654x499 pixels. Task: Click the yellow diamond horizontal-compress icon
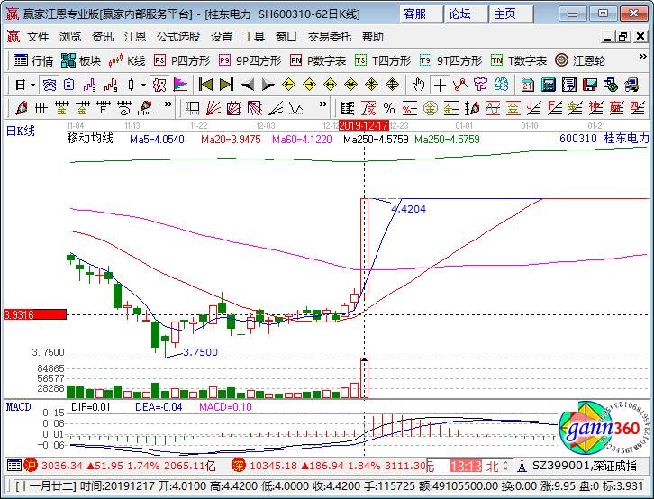pyautogui.click(x=350, y=85)
